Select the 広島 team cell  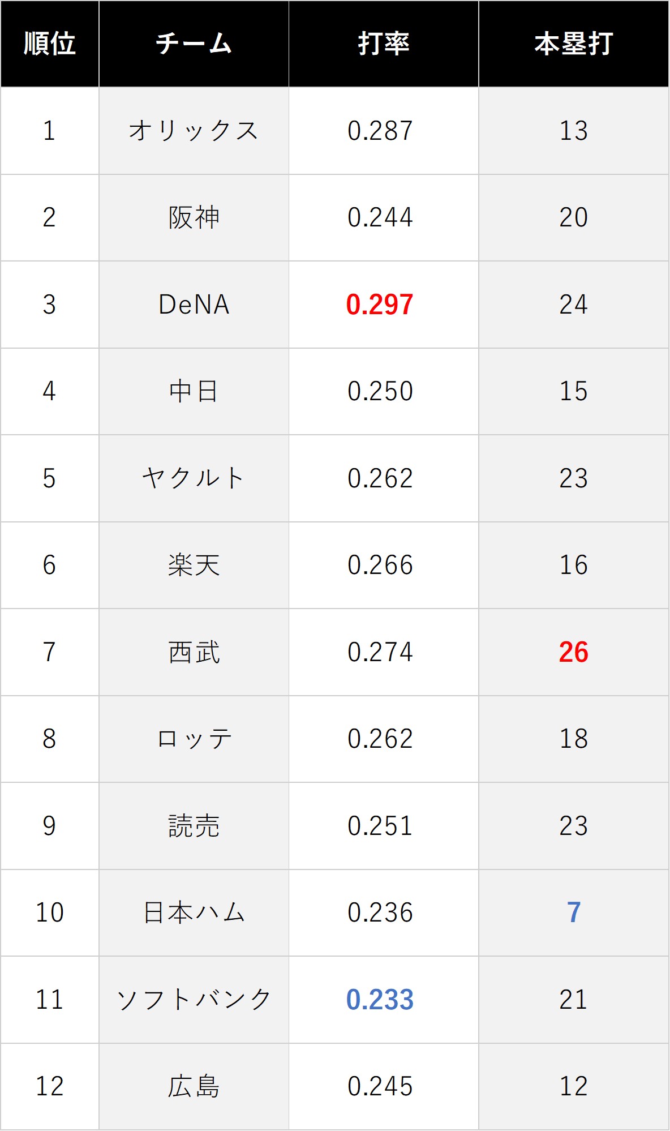coord(194,1086)
